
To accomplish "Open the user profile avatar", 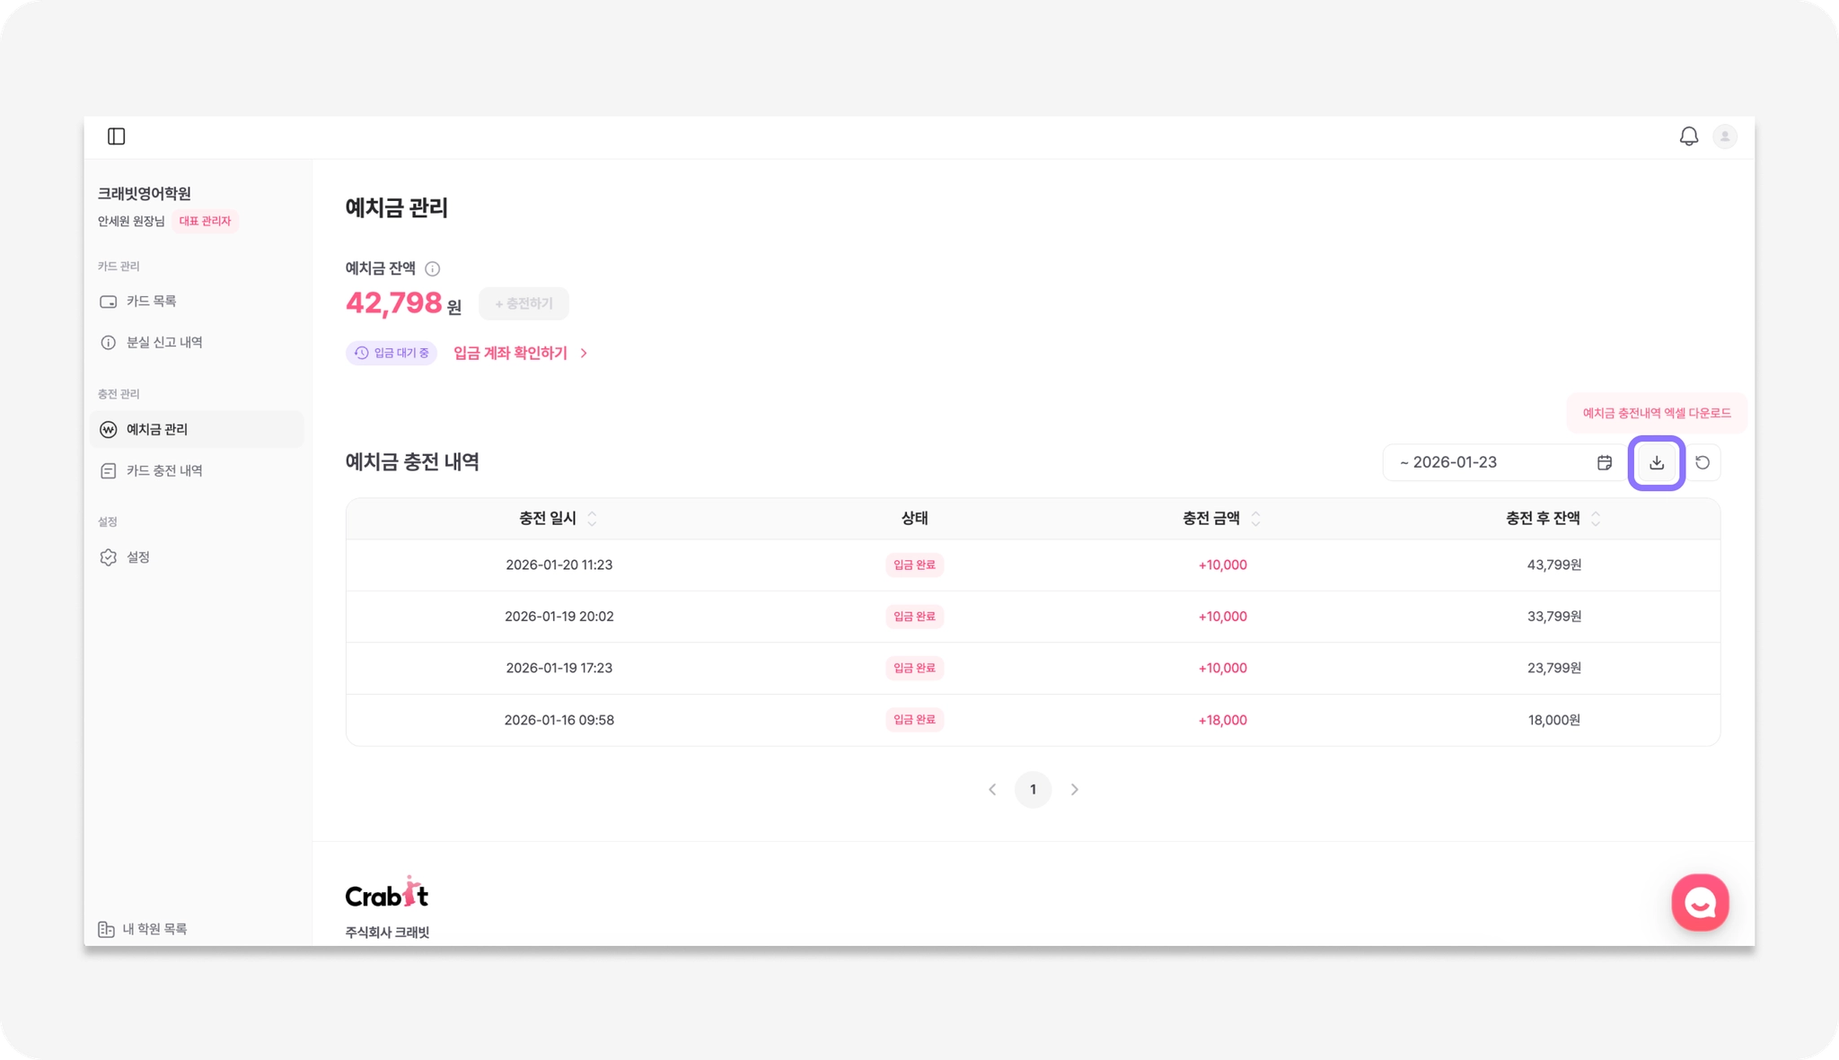I will [1724, 136].
